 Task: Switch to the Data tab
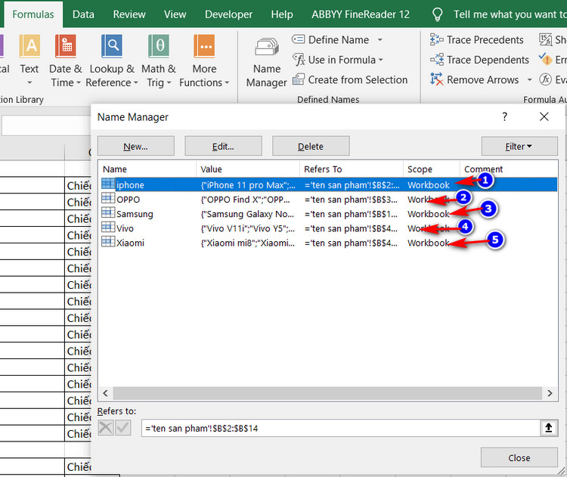coord(83,14)
